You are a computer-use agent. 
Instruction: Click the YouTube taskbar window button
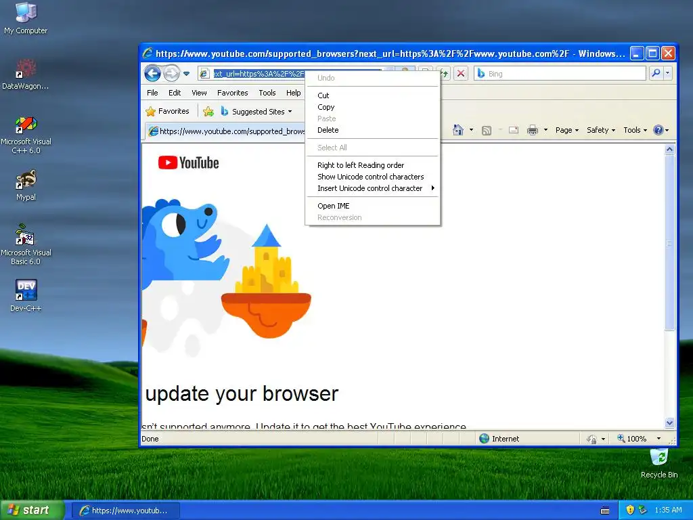click(x=125, y=511)
